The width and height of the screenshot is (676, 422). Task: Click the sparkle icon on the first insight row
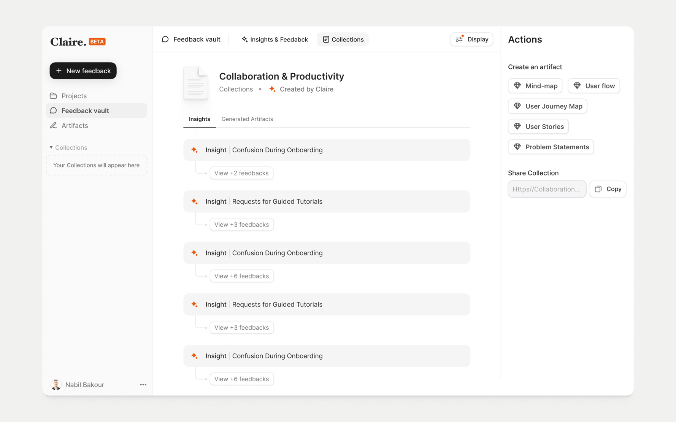tap(195, 150)
